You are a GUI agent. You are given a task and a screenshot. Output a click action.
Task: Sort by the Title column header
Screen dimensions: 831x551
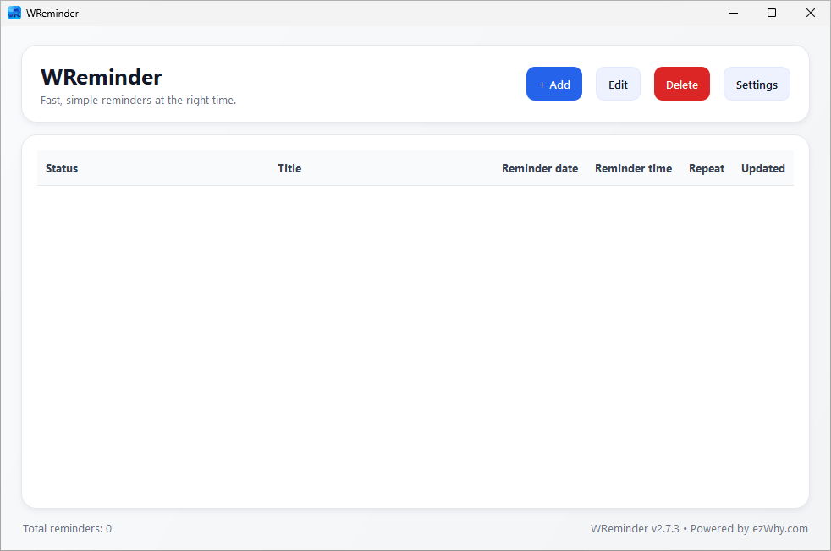coord(289,168)
